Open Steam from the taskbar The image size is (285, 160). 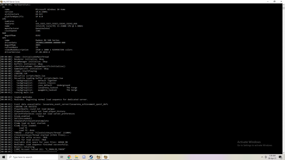91,157
